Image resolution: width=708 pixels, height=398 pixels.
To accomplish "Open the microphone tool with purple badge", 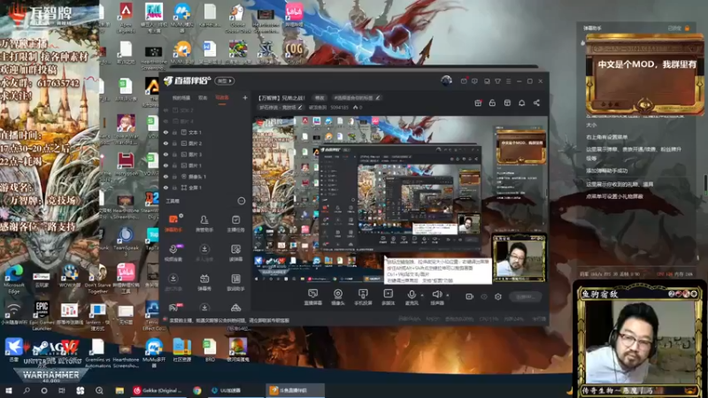I will pyautogui.click(x=173, y=252).
